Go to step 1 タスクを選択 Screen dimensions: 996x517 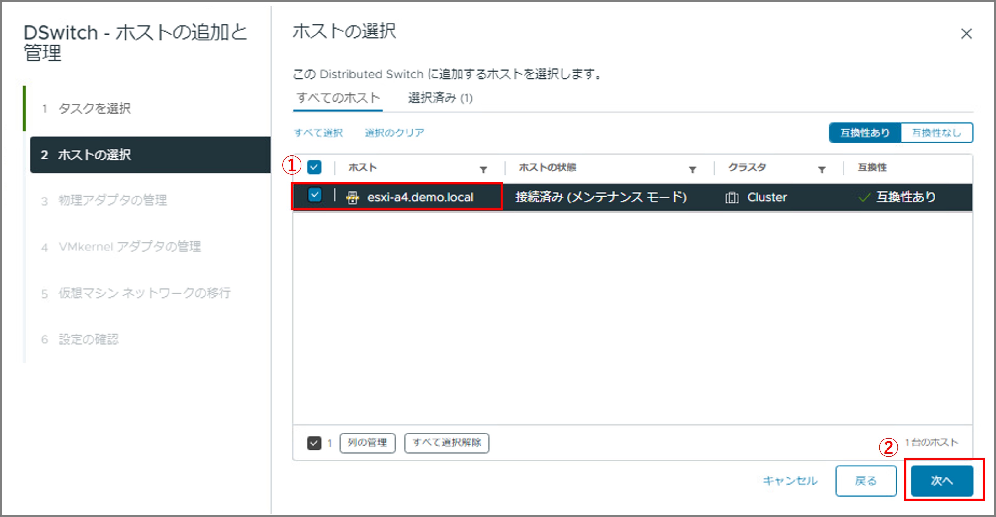[x=94, y=108]
